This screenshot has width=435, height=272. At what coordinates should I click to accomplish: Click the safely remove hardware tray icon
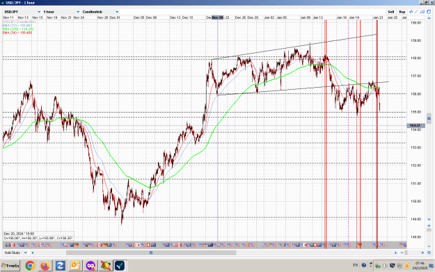pyautogui.click(x=378, y=266)
